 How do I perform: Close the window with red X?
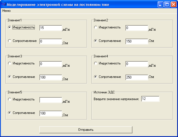click(x=174, y=5)
